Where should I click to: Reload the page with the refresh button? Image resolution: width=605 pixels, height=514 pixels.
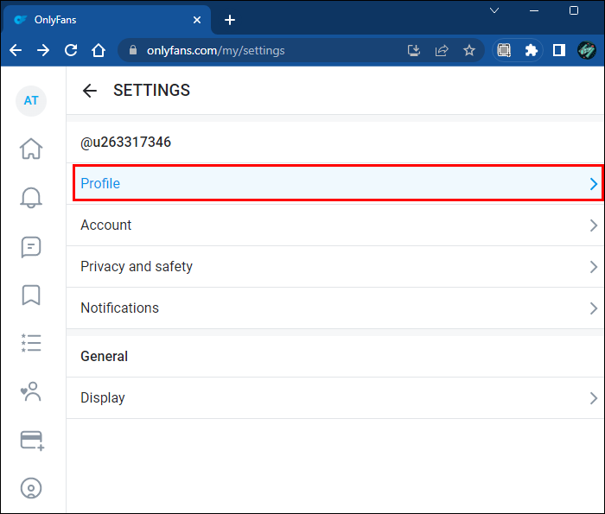(x=71, y=50)
